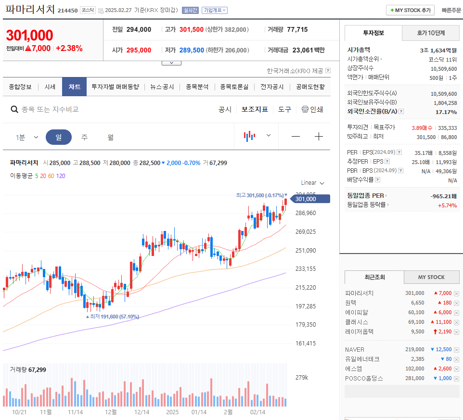
Task: Remove NAVER from recent list
Action: pos(456,350)
